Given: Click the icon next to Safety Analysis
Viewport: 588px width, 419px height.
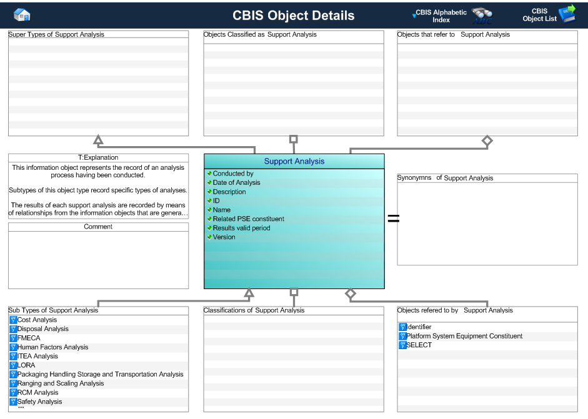Looking at the screenshot, I should point(14,402).
